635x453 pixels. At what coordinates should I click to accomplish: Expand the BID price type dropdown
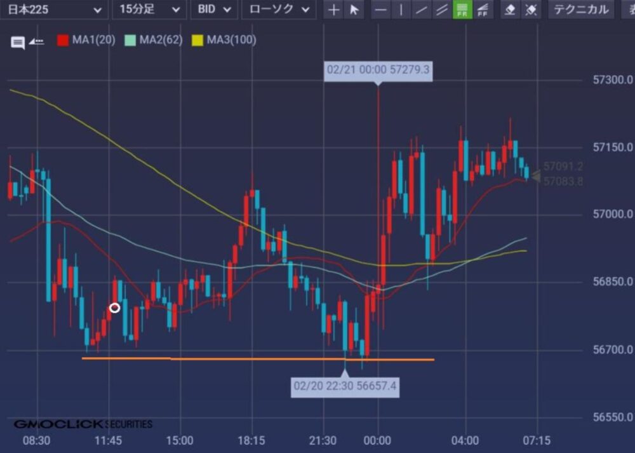click(x=214, y=10)
